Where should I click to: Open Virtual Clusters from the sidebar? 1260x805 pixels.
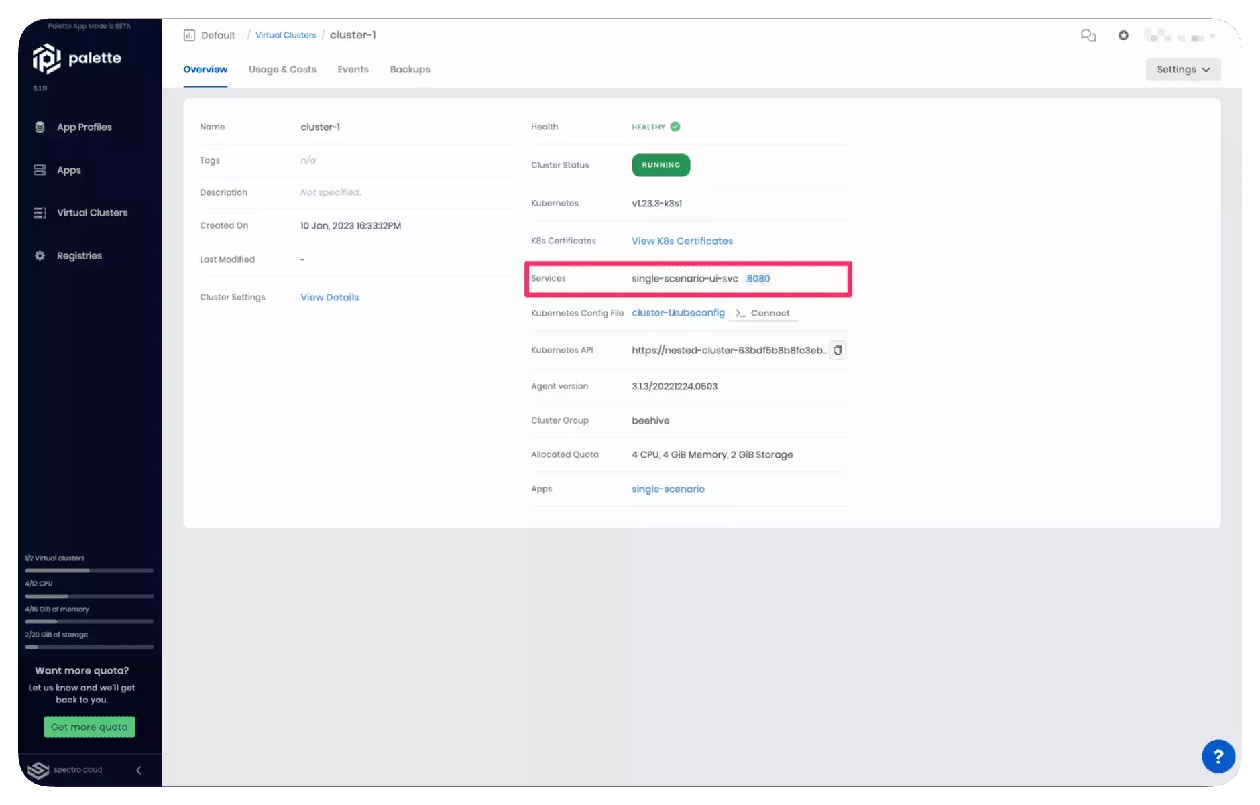[92, 212]
